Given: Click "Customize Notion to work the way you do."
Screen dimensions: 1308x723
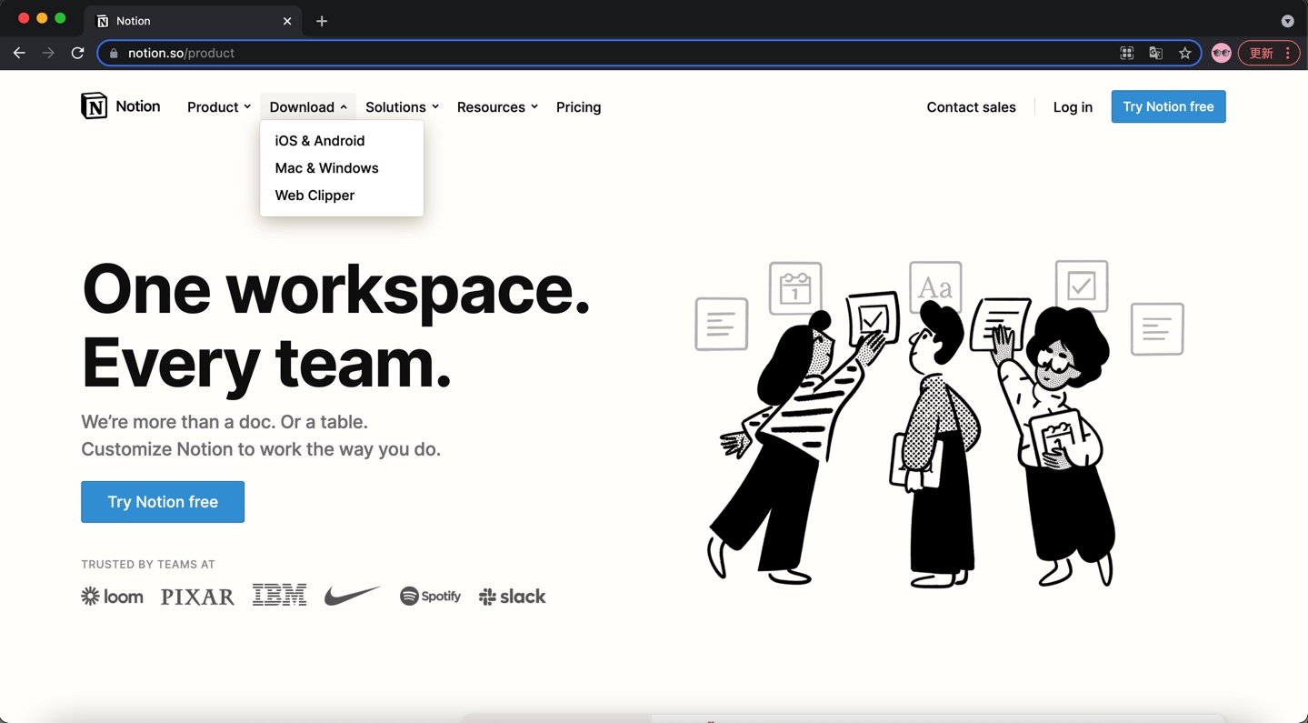Looking at the screenshot, I should point(261,449).
